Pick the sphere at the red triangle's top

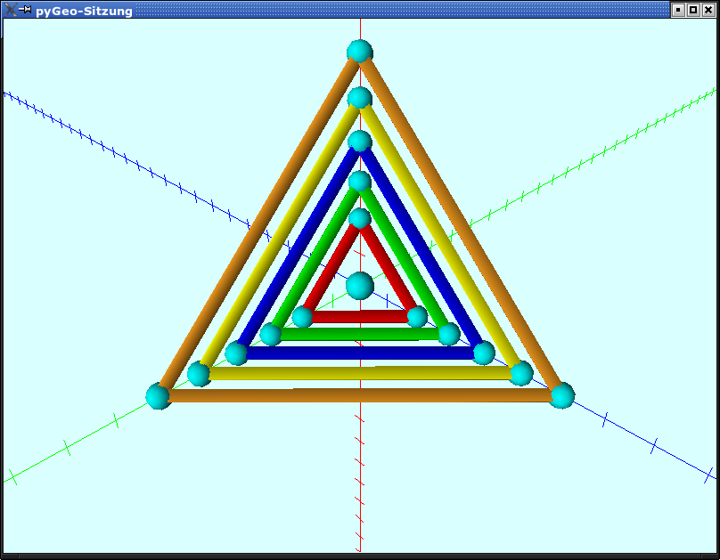tap(359, 218)
